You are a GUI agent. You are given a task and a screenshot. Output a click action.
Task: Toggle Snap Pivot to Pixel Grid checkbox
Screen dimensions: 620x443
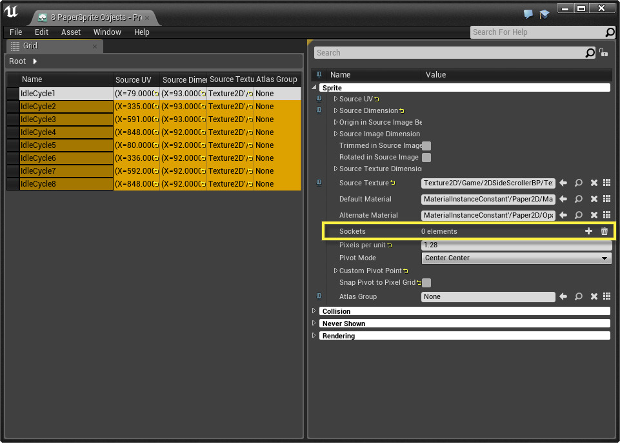[x=426, y=283]
